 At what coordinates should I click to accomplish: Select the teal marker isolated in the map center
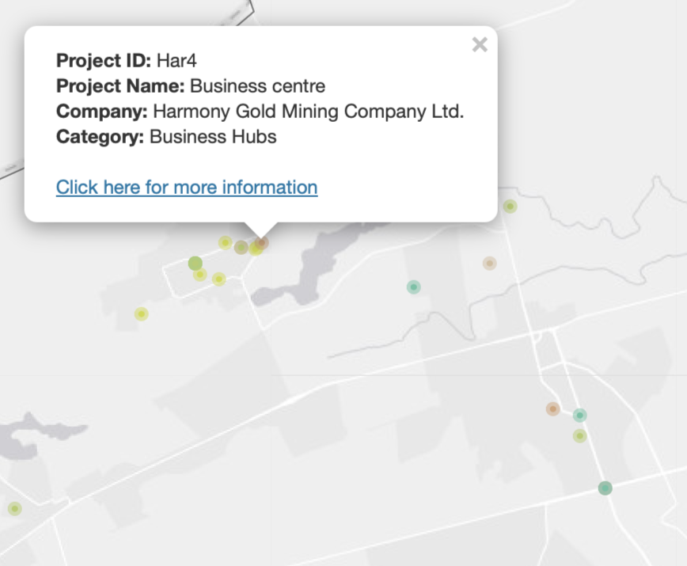point(414,287)
